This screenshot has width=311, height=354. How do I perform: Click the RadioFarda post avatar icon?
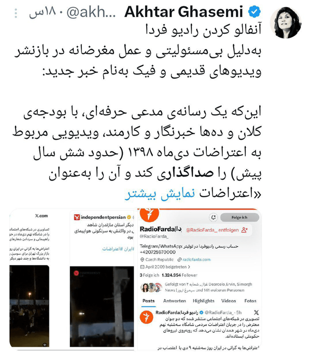(x=146, y=317)
